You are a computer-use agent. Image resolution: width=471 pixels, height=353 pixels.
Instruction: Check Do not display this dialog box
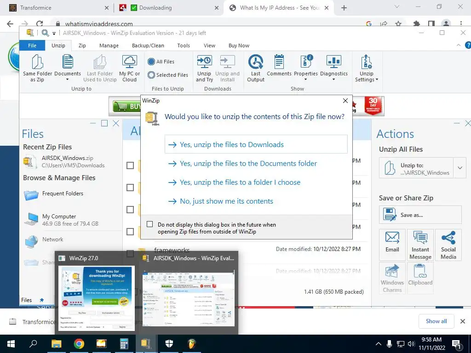click(x=149, y=224)
